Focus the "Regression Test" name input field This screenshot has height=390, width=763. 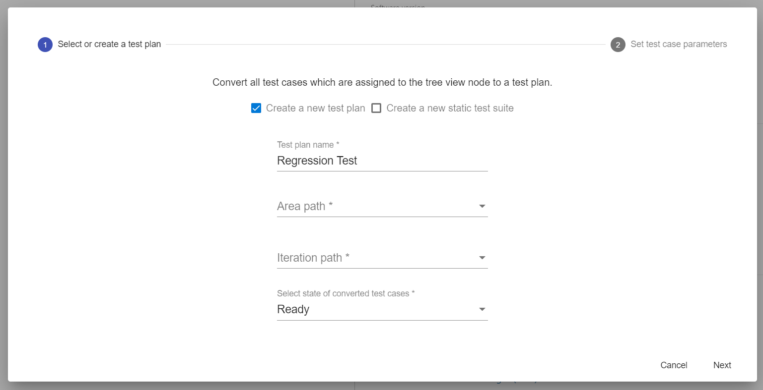coord(382,161)
